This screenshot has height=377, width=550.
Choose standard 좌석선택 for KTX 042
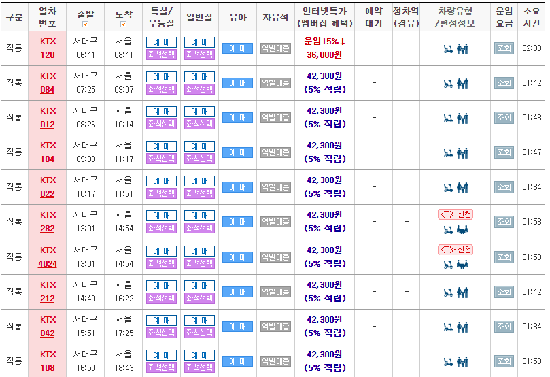(x=199, y=332)
